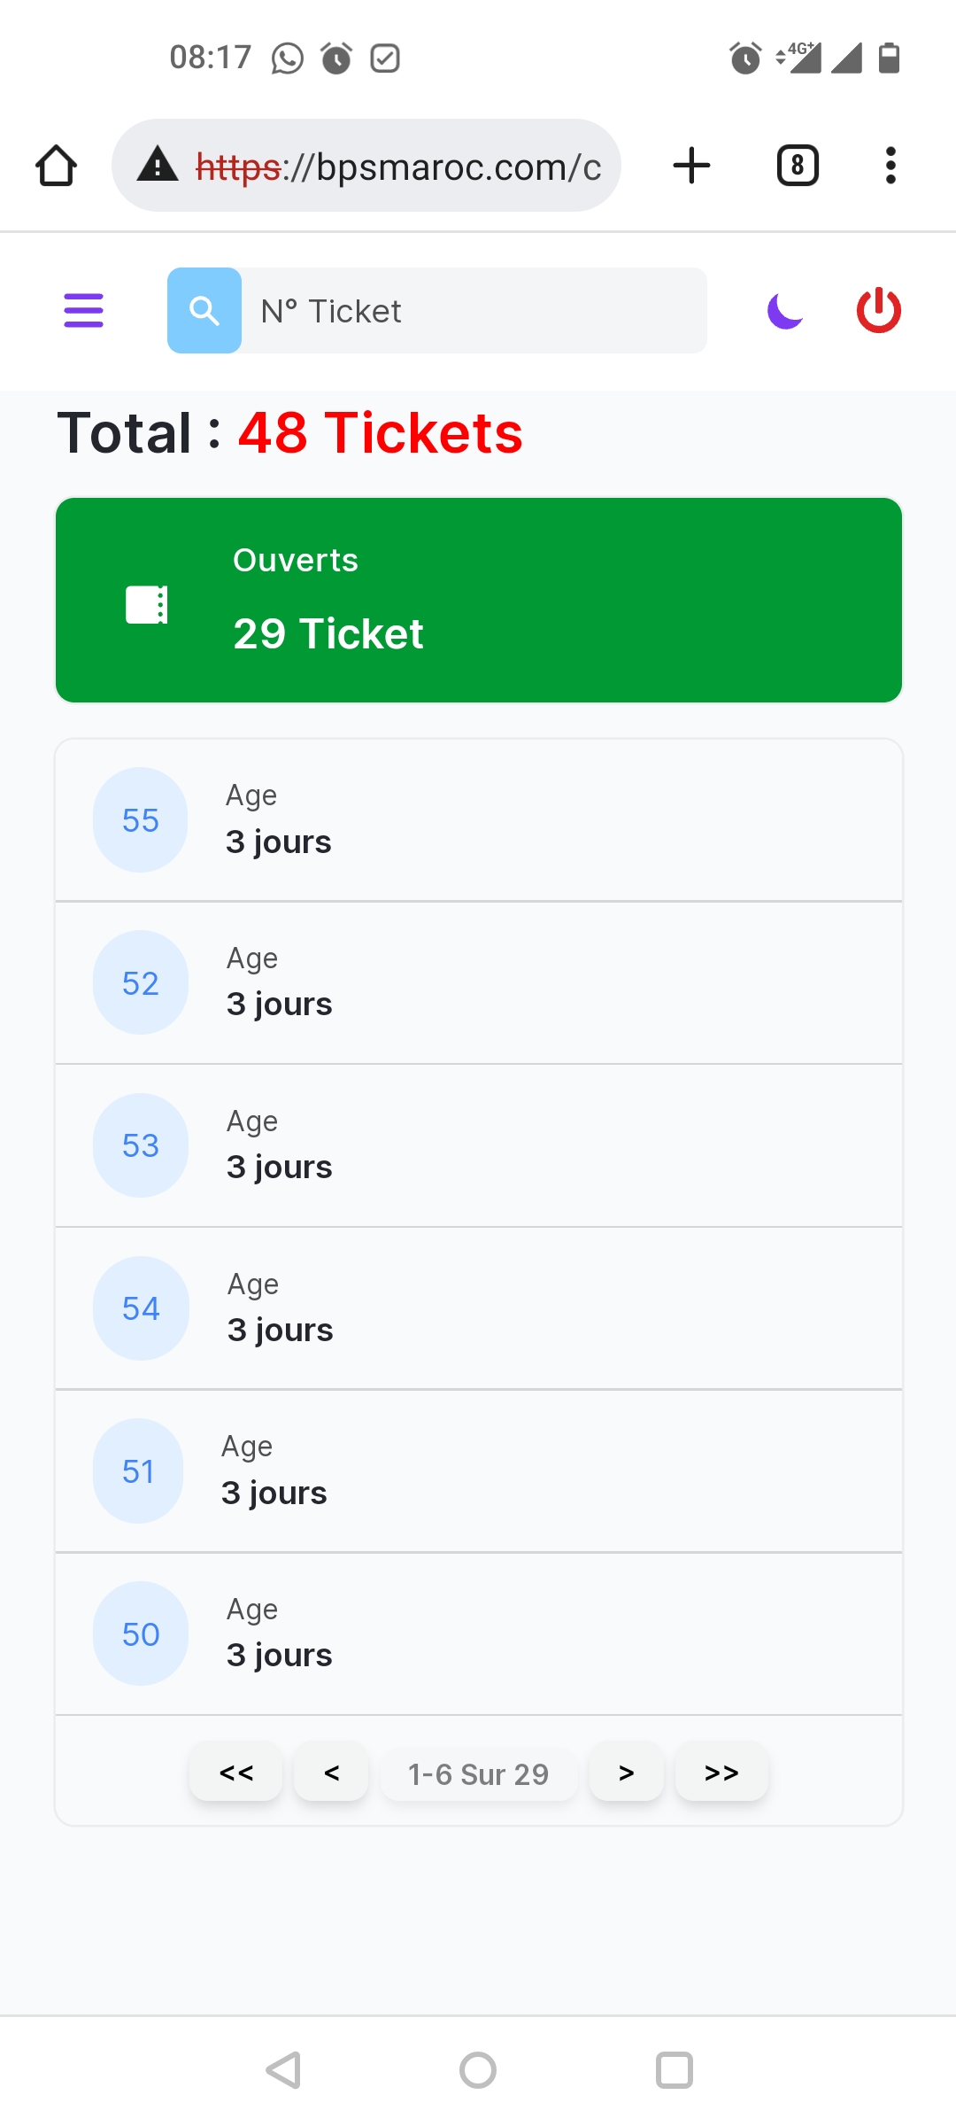Go to next tickets page
The height and width of the screenshot is (2126, 956).
[627, 1773]
